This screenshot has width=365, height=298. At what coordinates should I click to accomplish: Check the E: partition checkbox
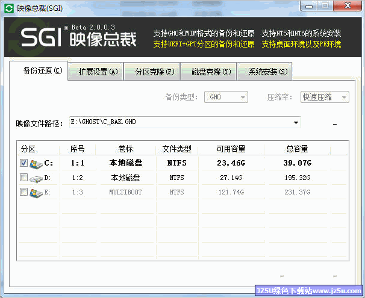click(23, 191)
